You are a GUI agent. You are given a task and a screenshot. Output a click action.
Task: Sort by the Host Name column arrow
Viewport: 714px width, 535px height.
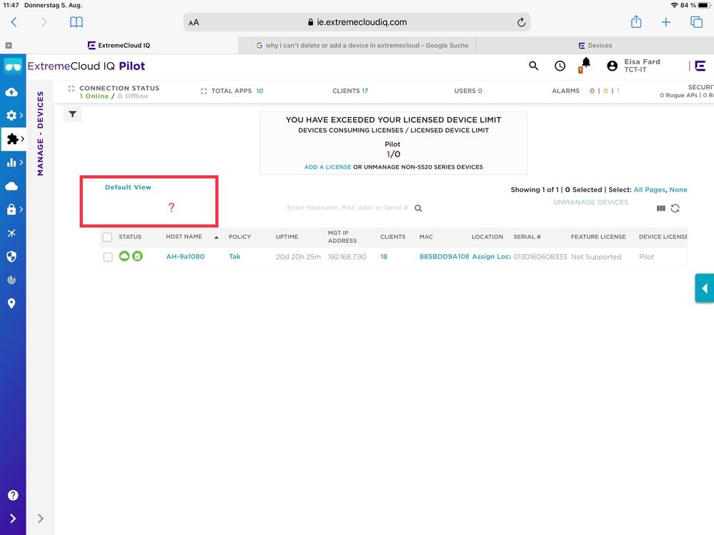coord(217,237)
